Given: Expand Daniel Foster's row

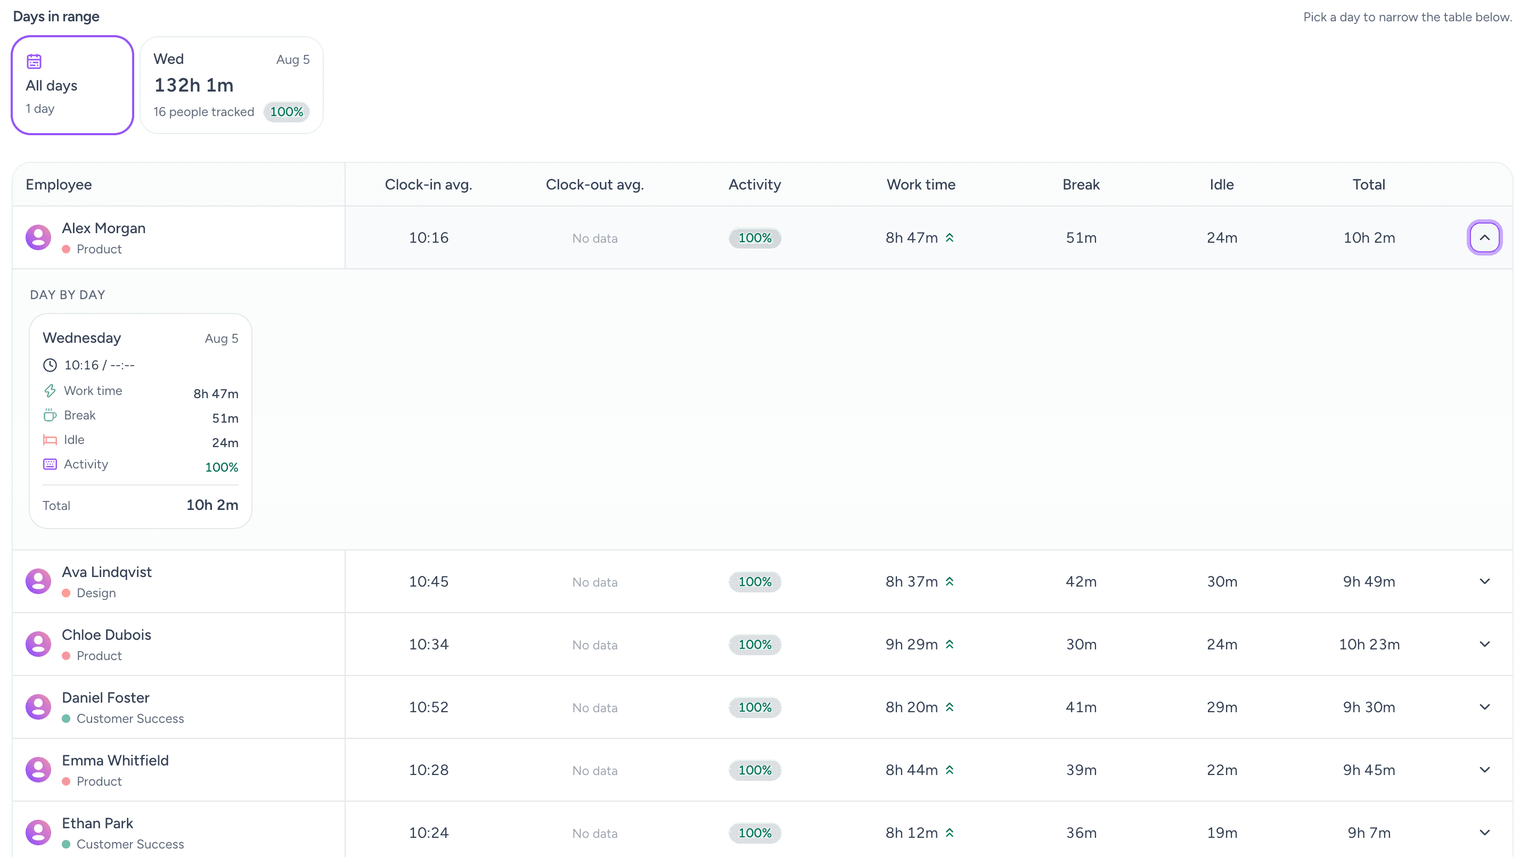Looking at the screenshot, I should coord(1484,706).
